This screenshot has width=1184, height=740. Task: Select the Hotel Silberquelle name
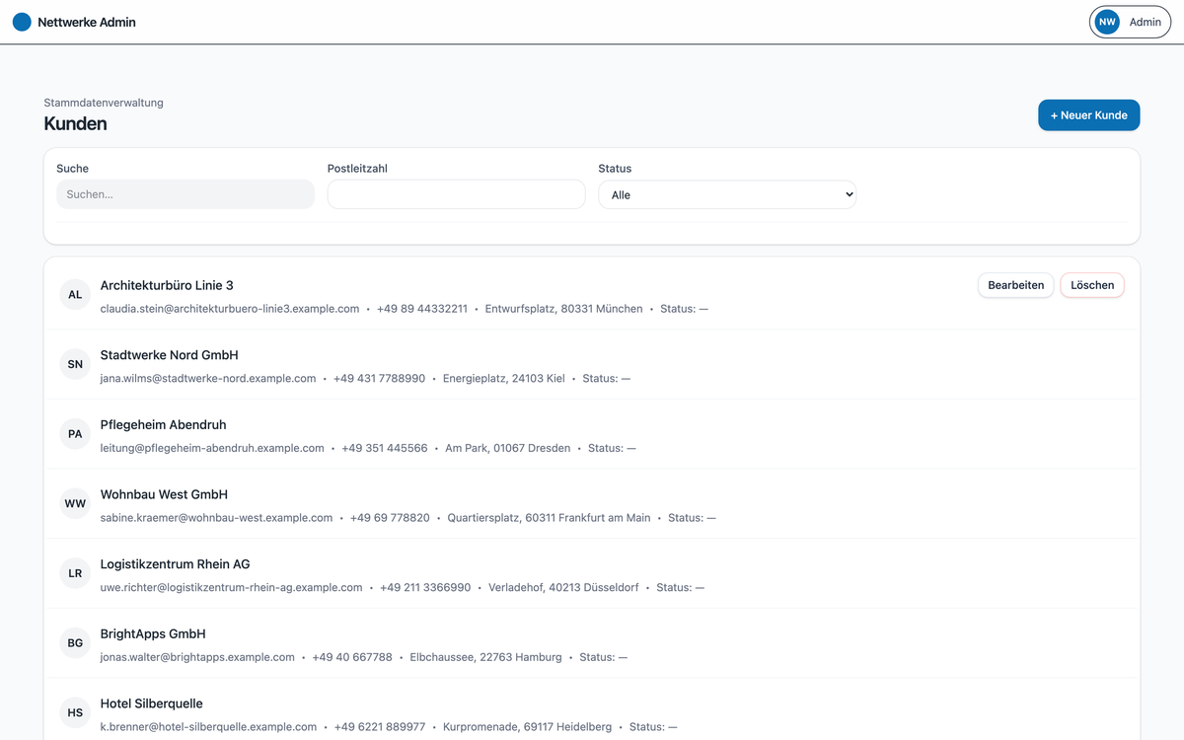click(151, 703)
